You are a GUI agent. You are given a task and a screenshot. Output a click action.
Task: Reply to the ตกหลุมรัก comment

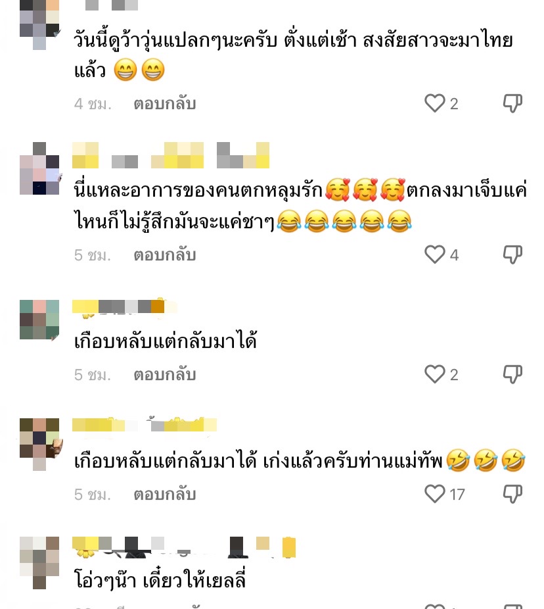[x=164, y=255]
